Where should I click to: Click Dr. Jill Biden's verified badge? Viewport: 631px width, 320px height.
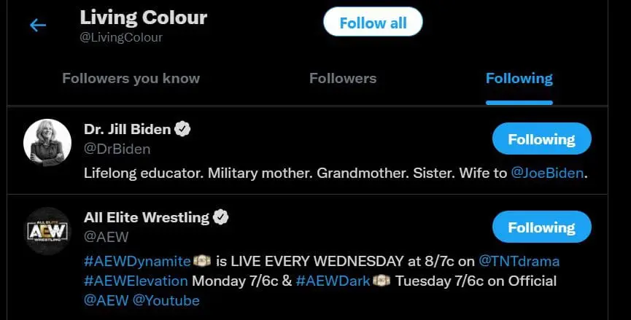coord(182,129)
